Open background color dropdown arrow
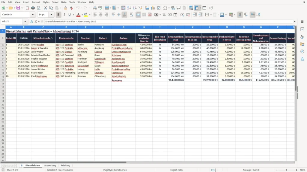The image size is (307, 172). point(90,15)
